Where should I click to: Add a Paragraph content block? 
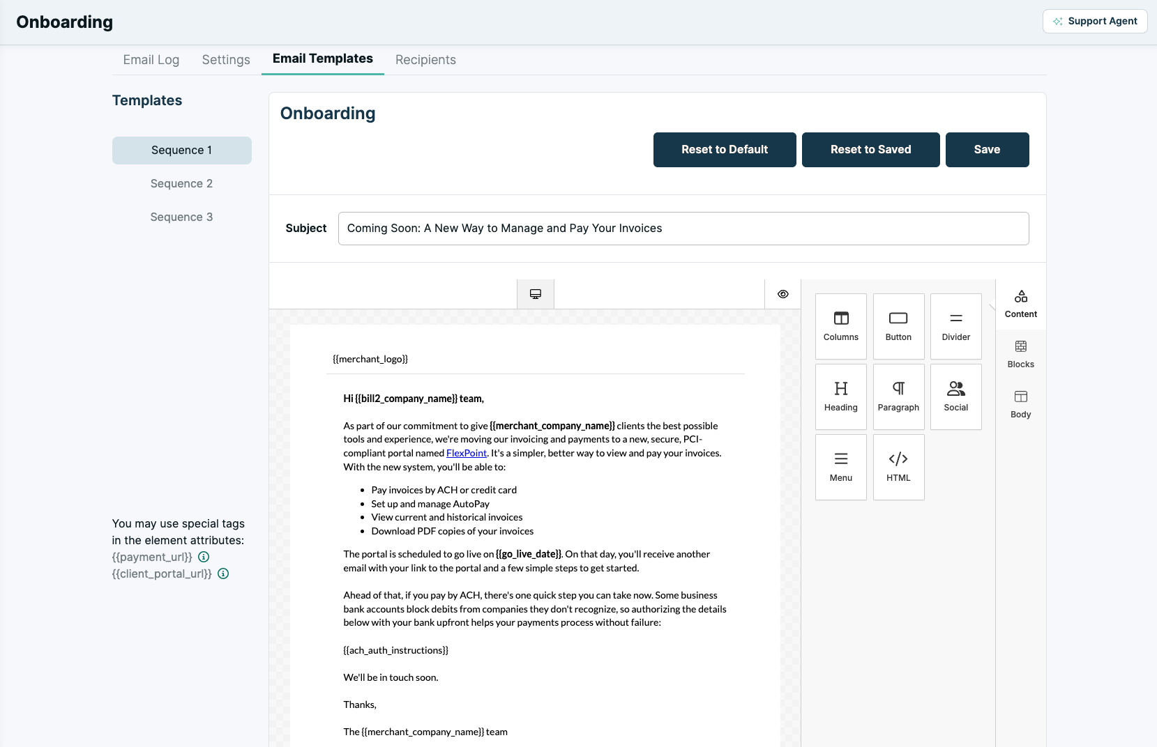898,396
